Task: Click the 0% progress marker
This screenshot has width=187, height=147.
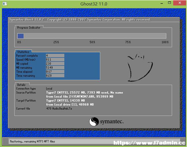Action: [x=19, y=42]
